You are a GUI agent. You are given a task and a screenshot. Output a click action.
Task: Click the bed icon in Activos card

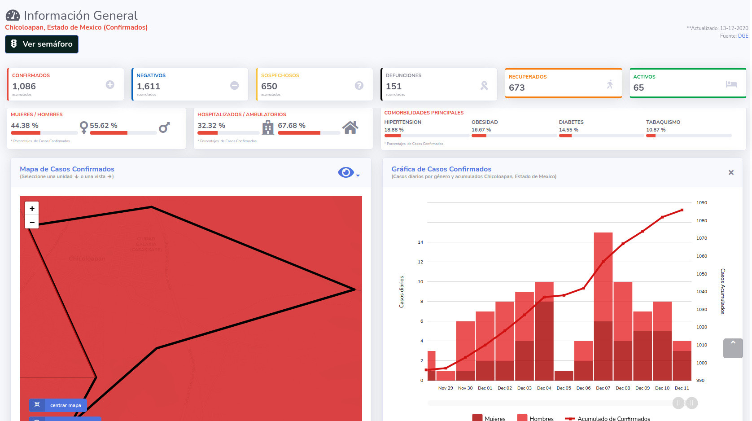[731, 84]
